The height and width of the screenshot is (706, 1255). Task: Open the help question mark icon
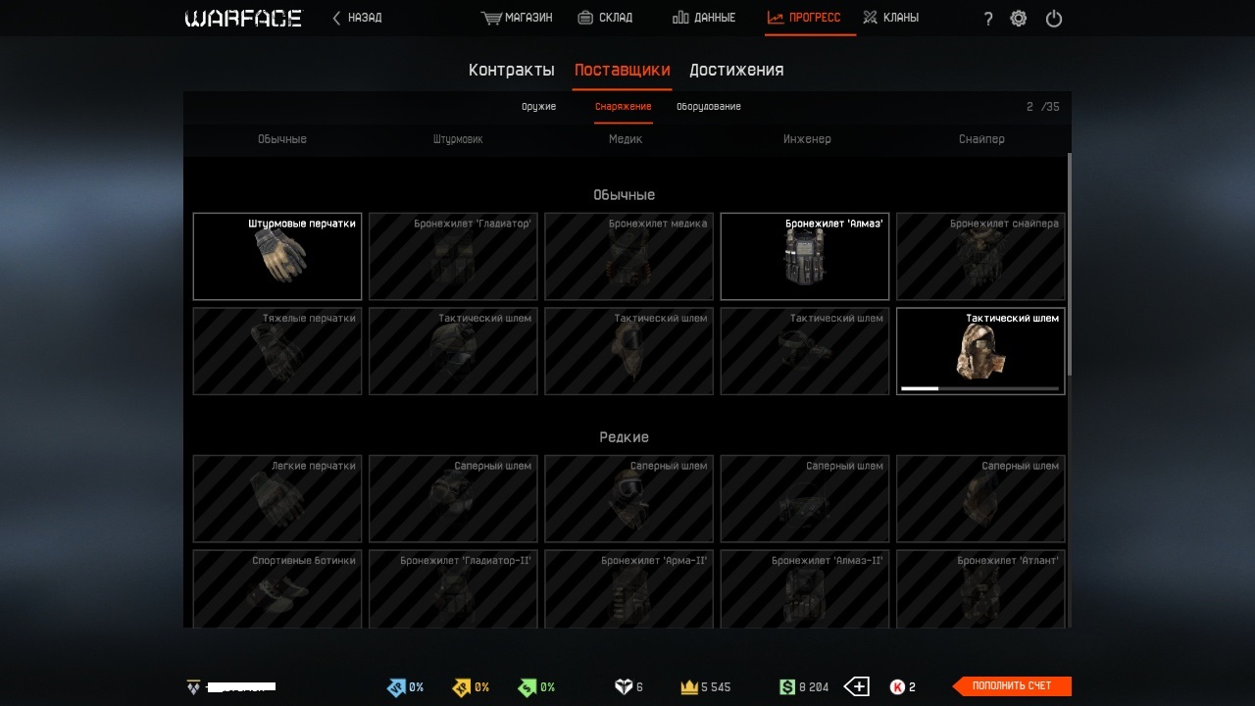click(988, 19)
